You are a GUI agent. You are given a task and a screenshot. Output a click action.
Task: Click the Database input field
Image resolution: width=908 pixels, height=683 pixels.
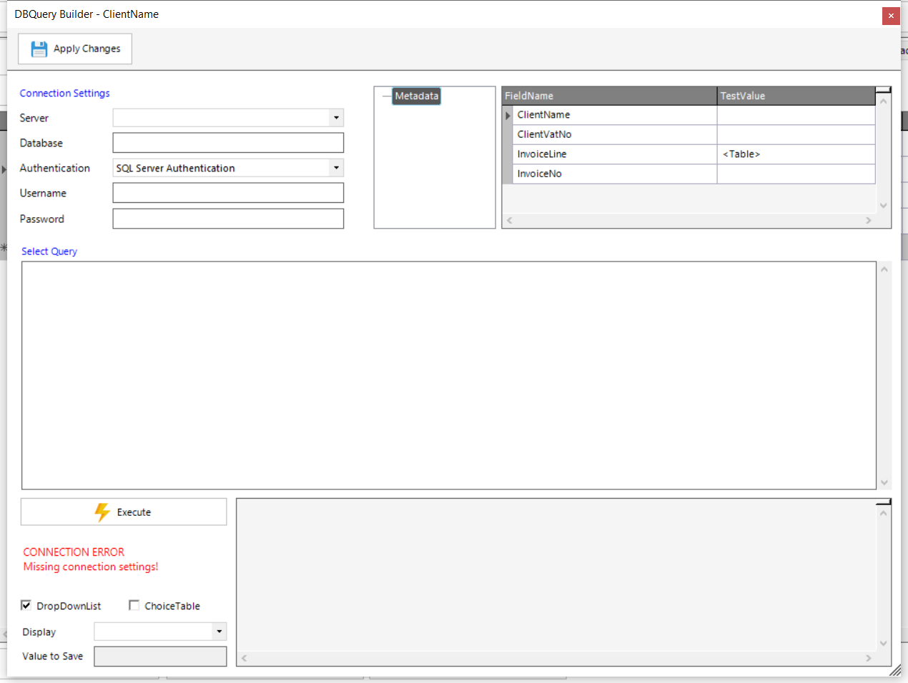click(x=228, y=143)
